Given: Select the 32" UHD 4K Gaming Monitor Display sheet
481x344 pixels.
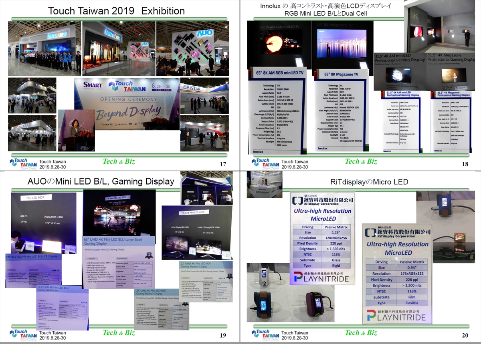Looking at the screenshot, I should pos(205,282).
